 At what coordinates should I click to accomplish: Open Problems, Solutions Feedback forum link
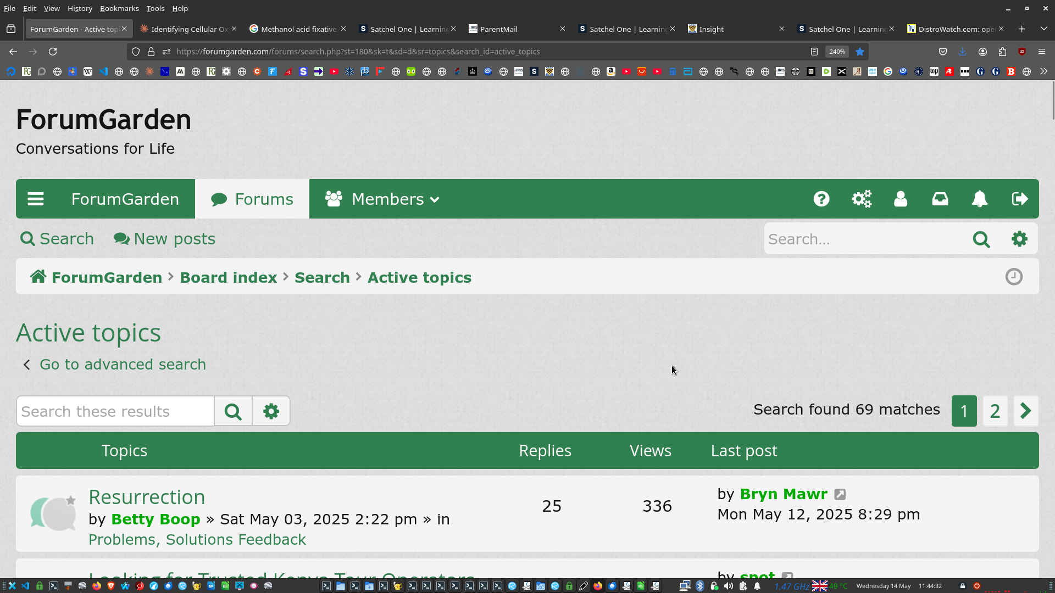point(197,540)
